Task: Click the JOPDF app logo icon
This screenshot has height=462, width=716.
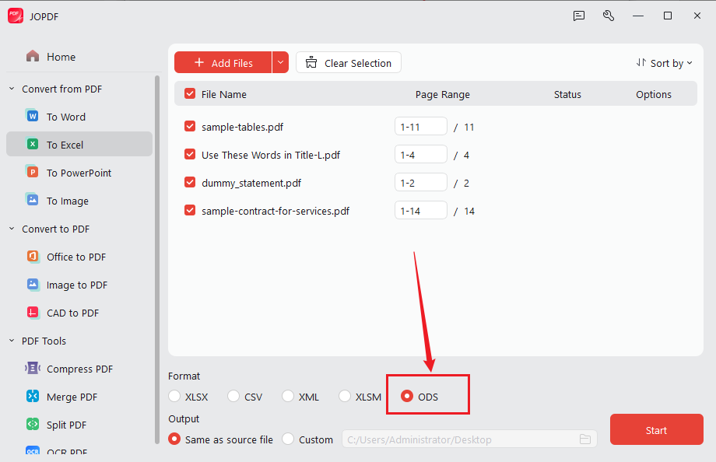Action: 15,16
